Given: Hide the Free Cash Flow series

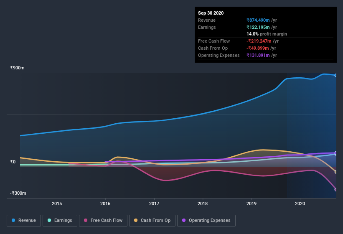Looking at the screenshot, I should click(x=103, y=220).
